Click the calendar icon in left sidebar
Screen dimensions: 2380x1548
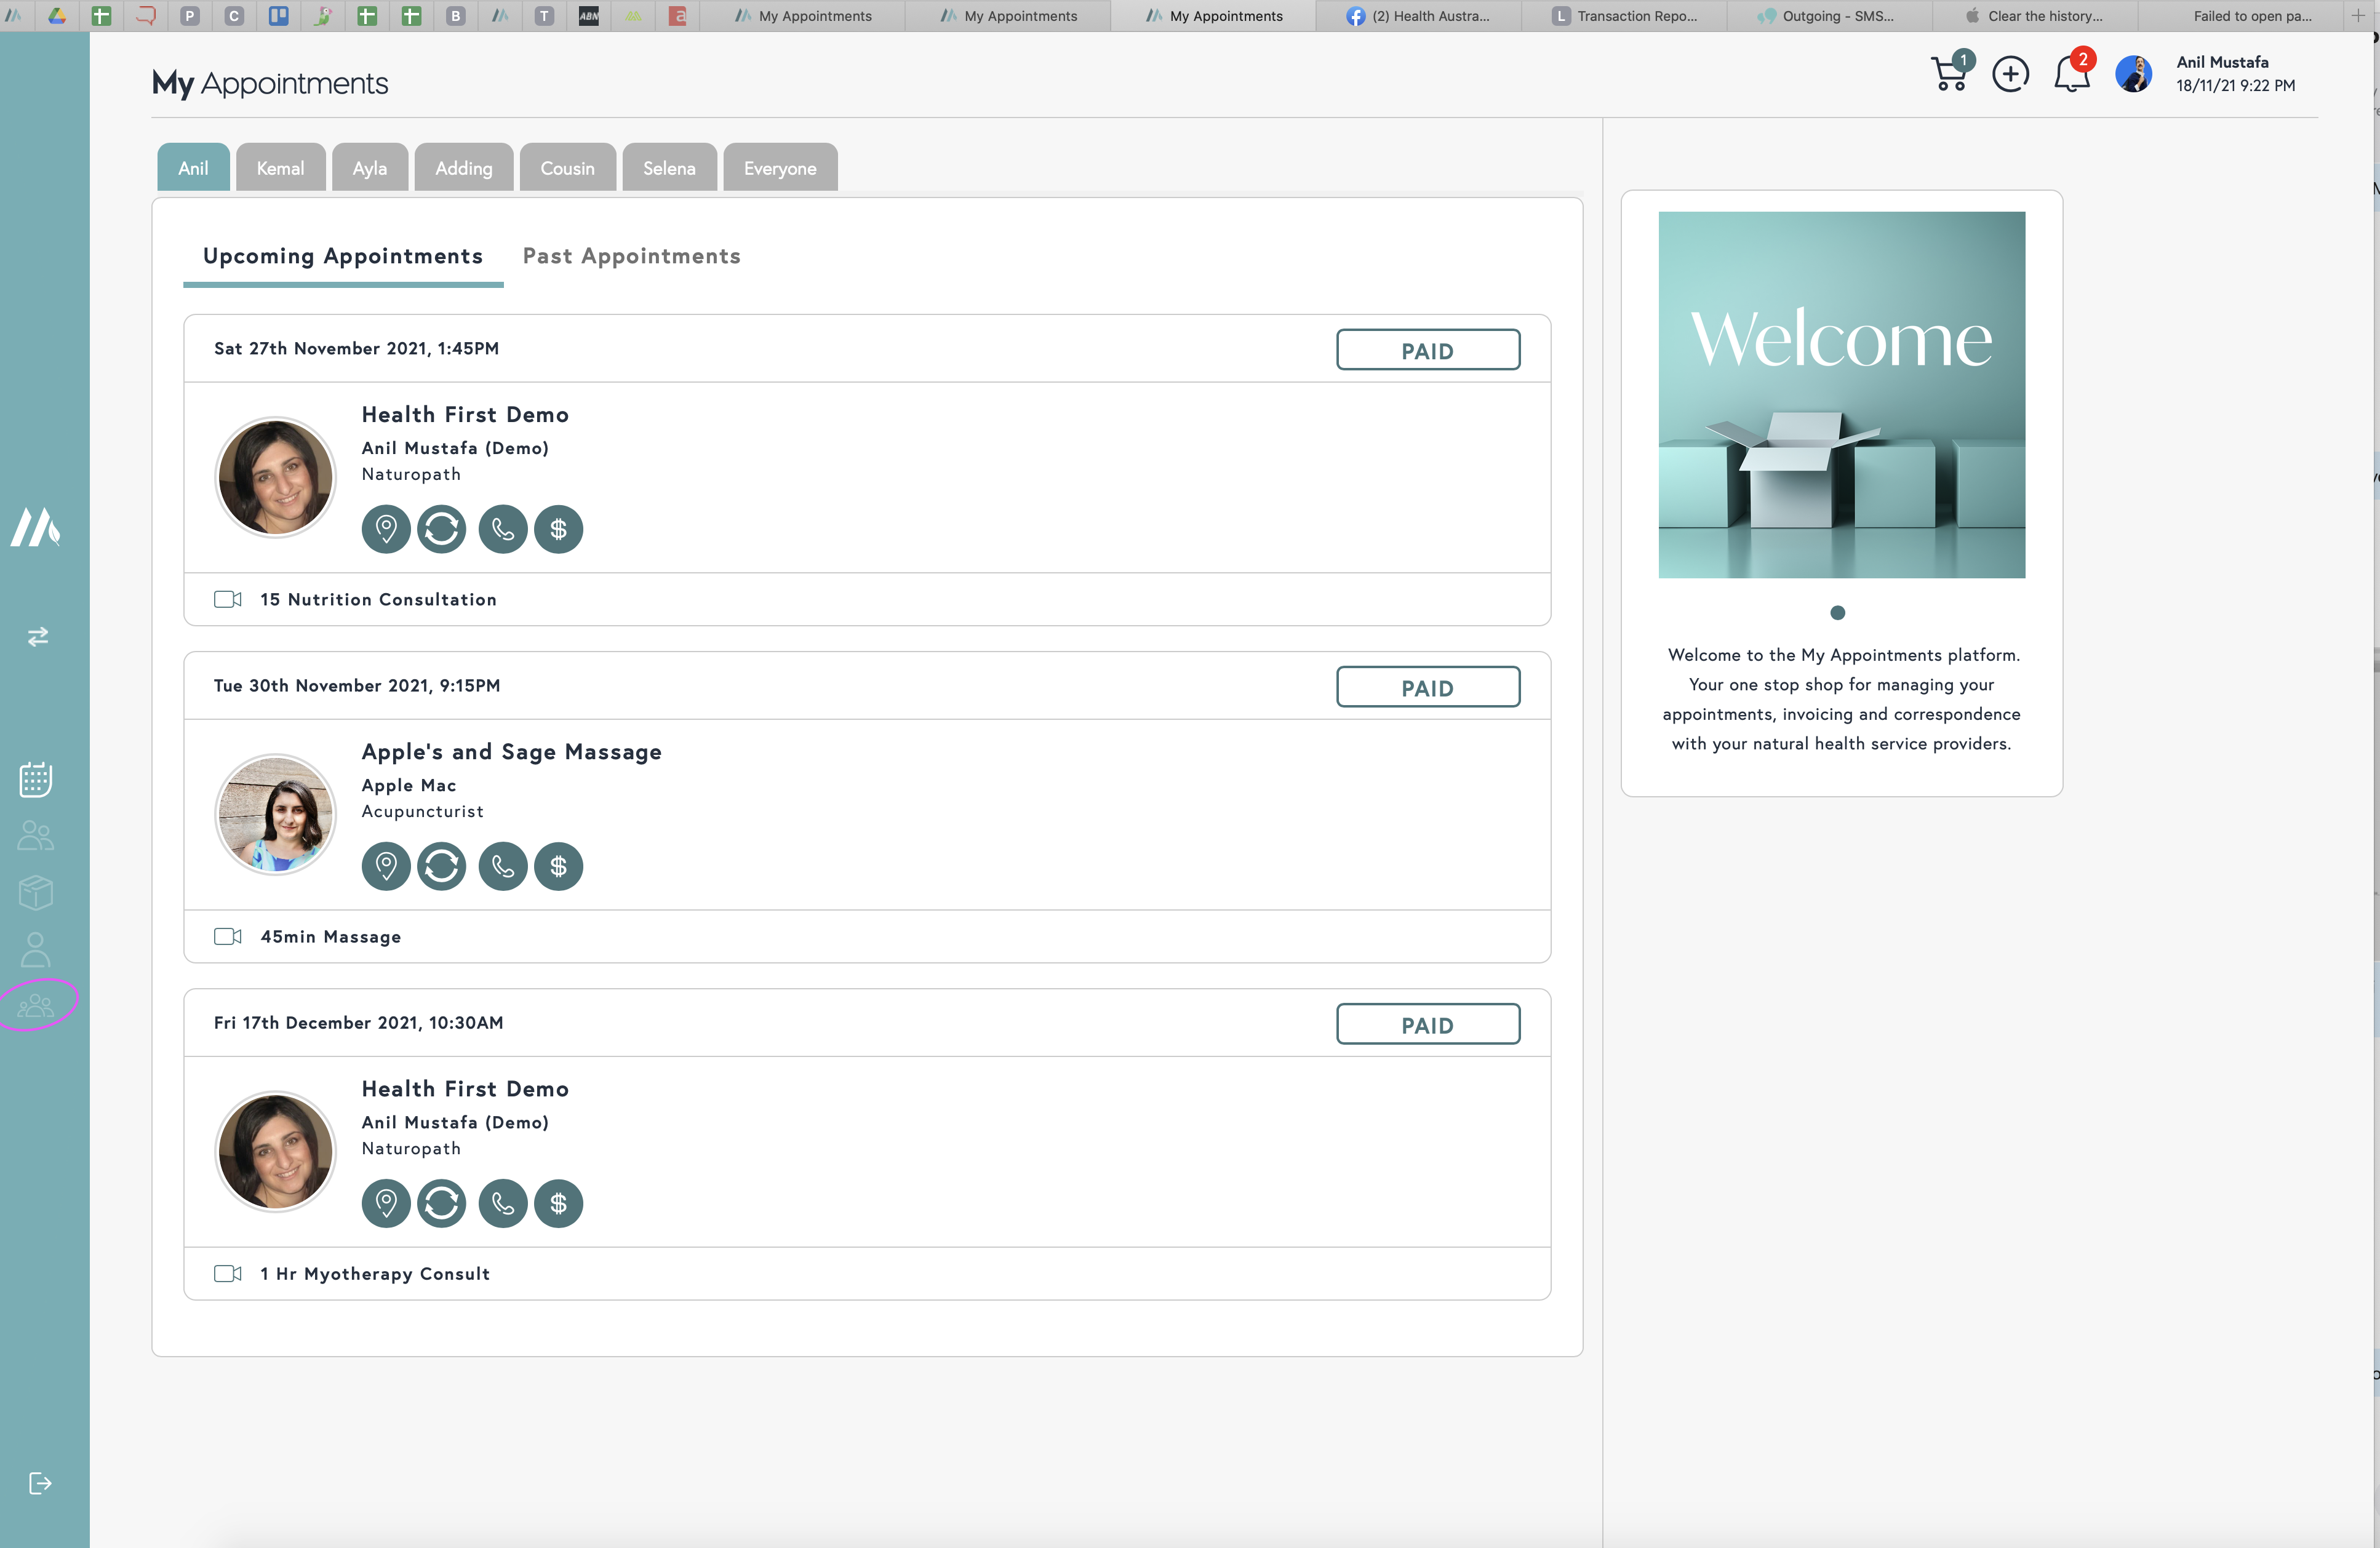click(x=36, y=779)
